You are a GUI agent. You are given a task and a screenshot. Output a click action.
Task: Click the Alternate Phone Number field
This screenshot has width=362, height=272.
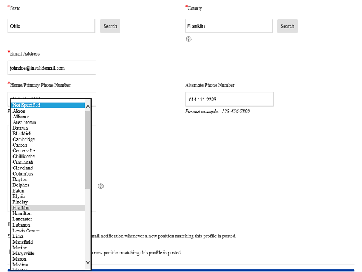tap(229, 99)
